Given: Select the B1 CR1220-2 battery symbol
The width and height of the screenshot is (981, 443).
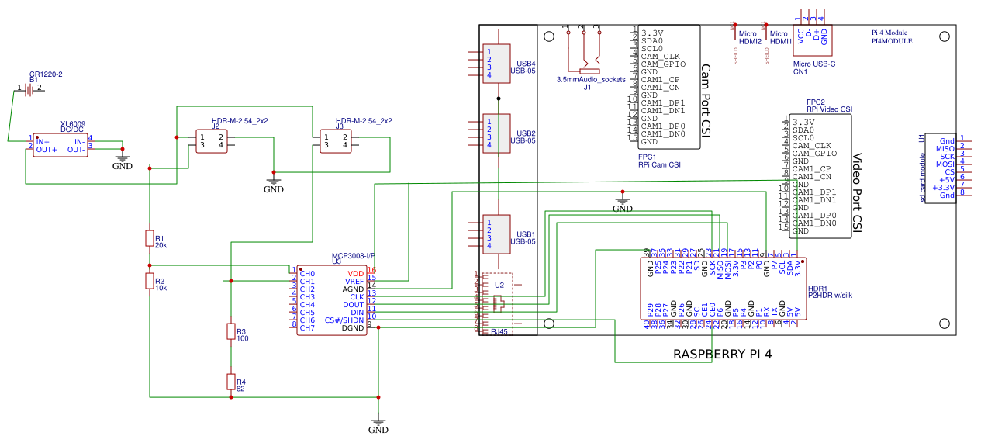Looking at the screenshot, I should 30,90.
